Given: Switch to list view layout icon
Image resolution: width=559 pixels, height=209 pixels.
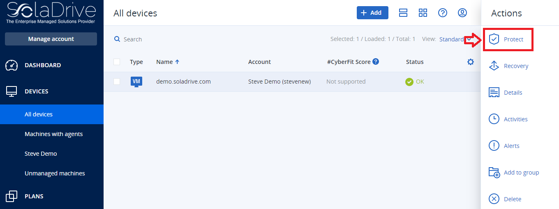Looking at the screenshot, I should click(x=403, y=13).
